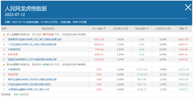This screenshot has width=193, height=98.
Task: Open 机构专用 in the sell list
Action: click(13, 74)
